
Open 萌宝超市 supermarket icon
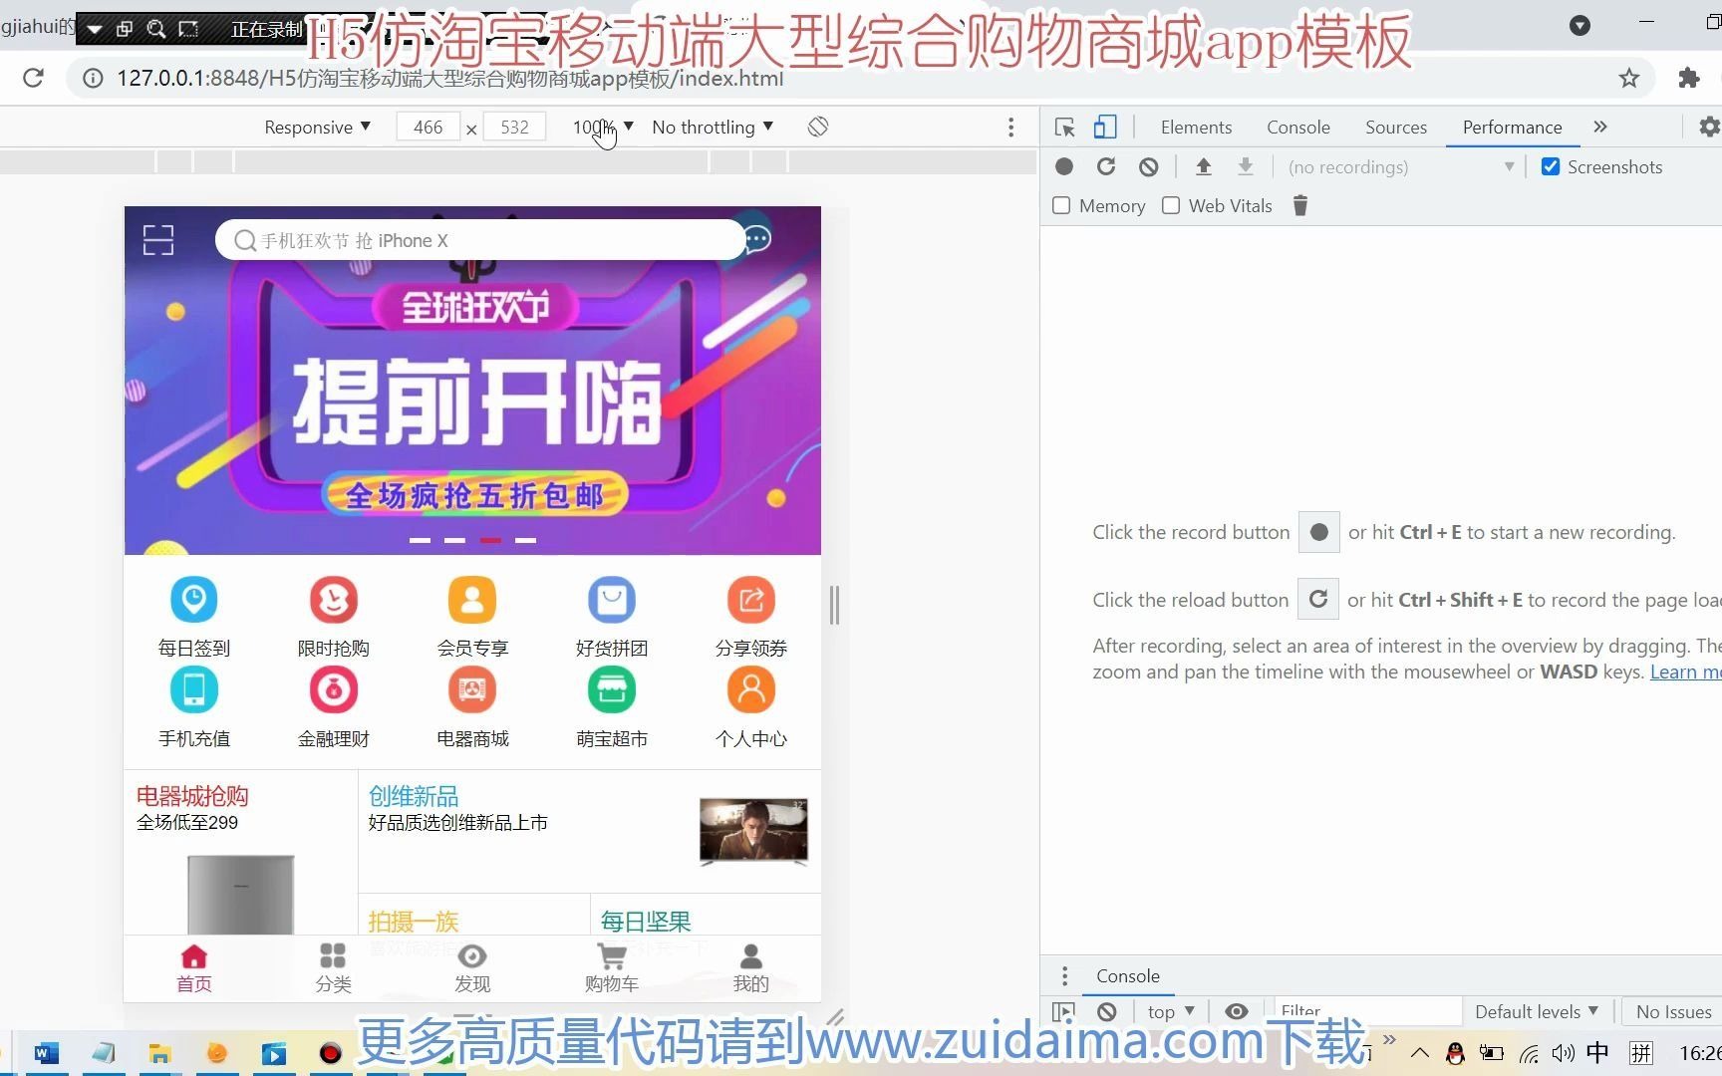612,689
